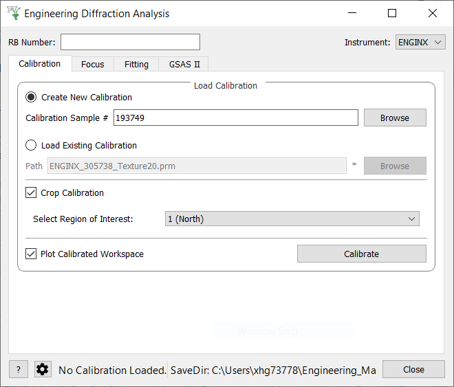Open the Instrument ENGINX dropdown
This screenshot has height=387, width=454.
point(421,43)
